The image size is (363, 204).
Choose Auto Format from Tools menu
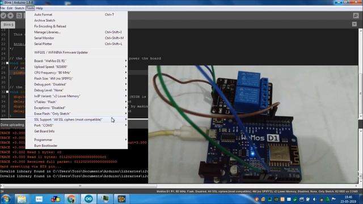pyautogui.click(x=77, y=15)
